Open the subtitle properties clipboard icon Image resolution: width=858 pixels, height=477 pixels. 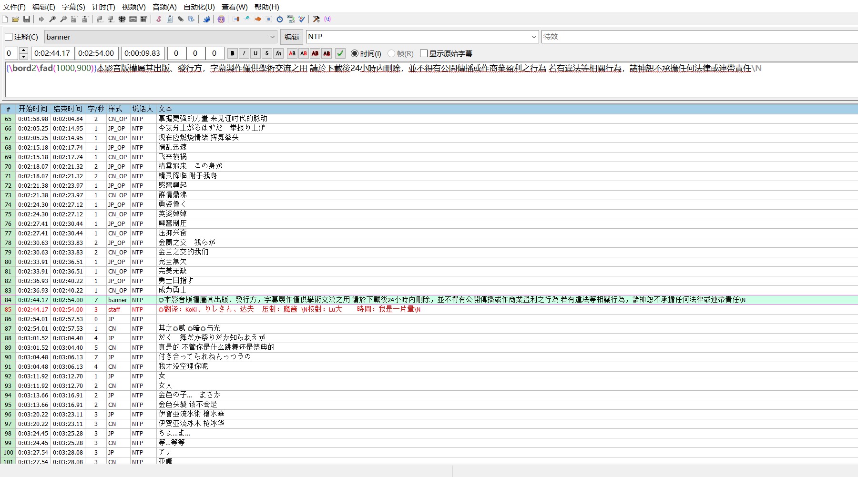pyautogui.click(x=170, y=19)
